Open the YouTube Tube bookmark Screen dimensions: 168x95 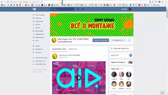point(28,5)
